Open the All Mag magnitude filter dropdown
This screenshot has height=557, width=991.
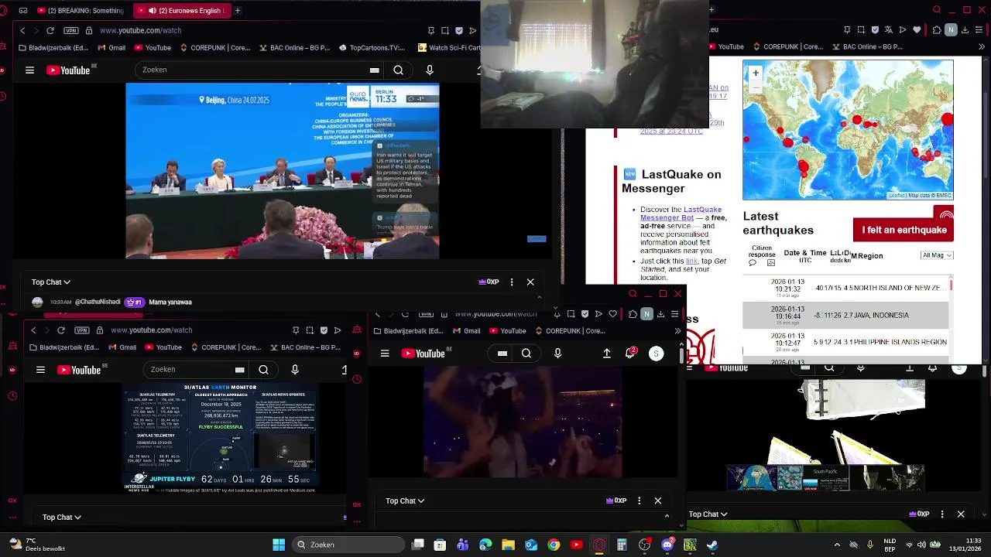click(937, 255)
